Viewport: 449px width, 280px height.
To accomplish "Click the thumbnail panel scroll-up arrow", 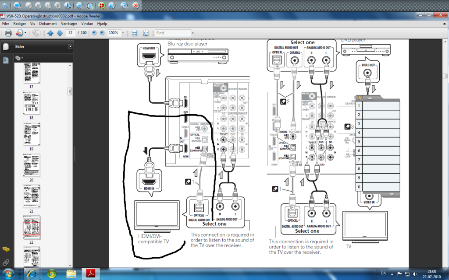I will 70,66.
